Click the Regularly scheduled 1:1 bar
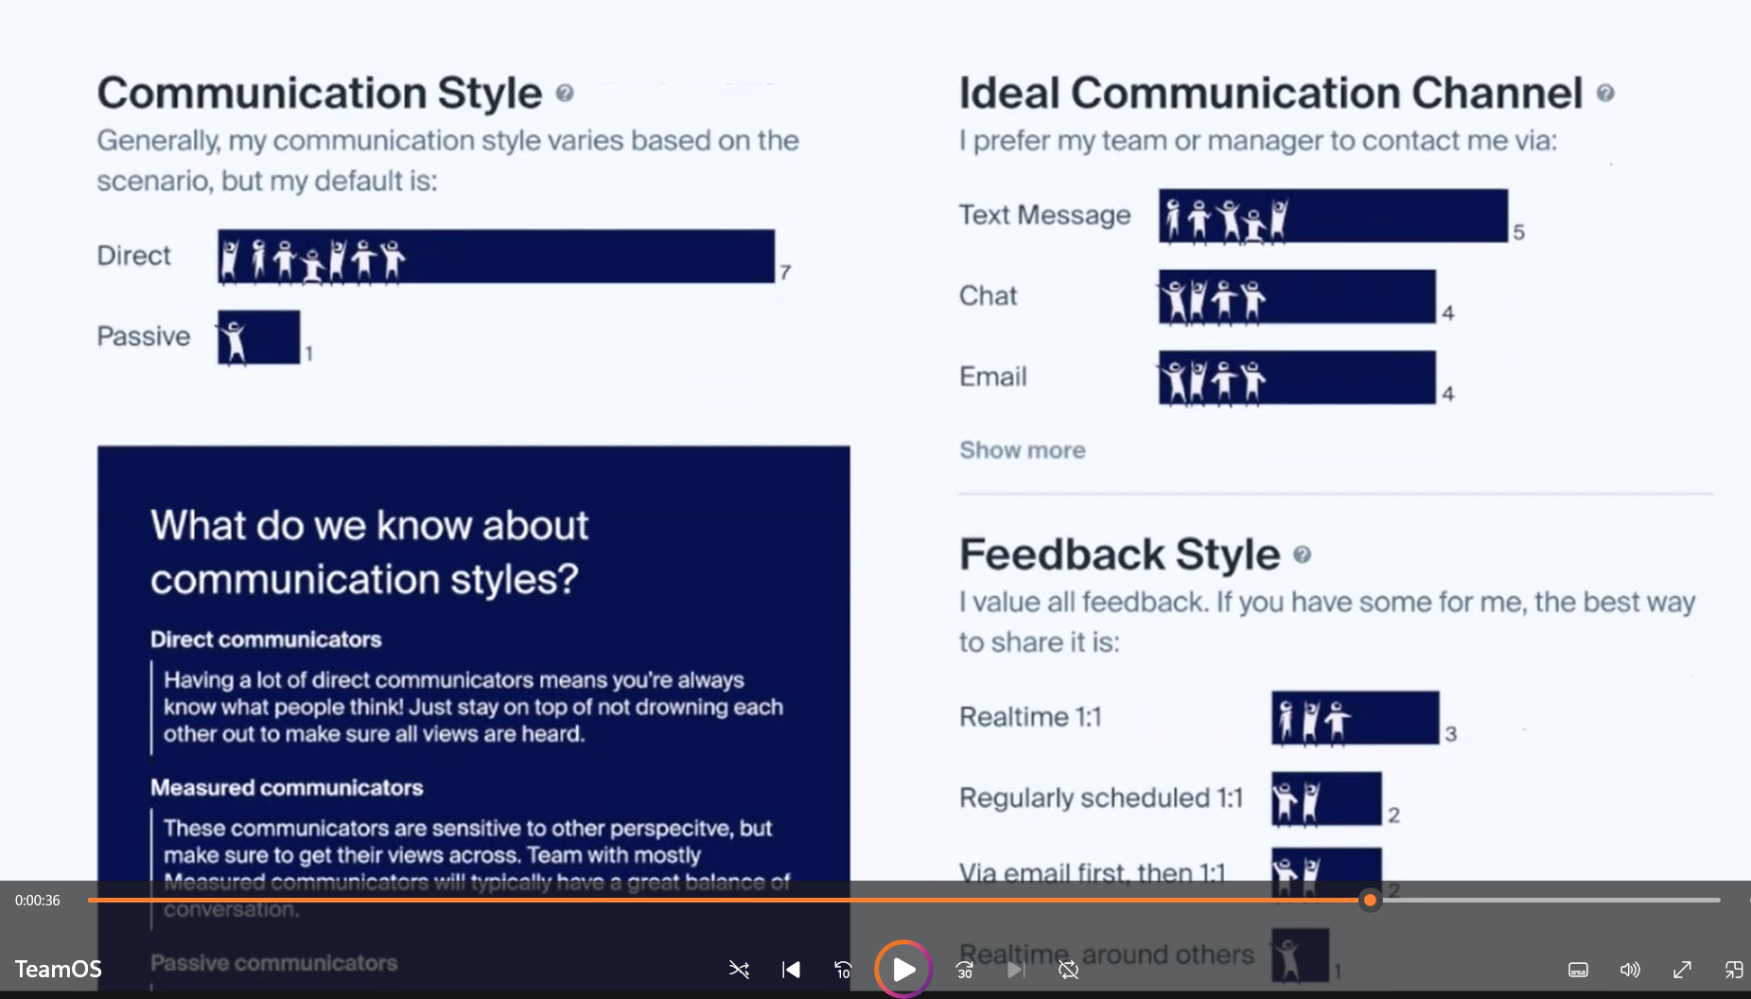Viewport: 1751px width, 999px height. 1326,798
